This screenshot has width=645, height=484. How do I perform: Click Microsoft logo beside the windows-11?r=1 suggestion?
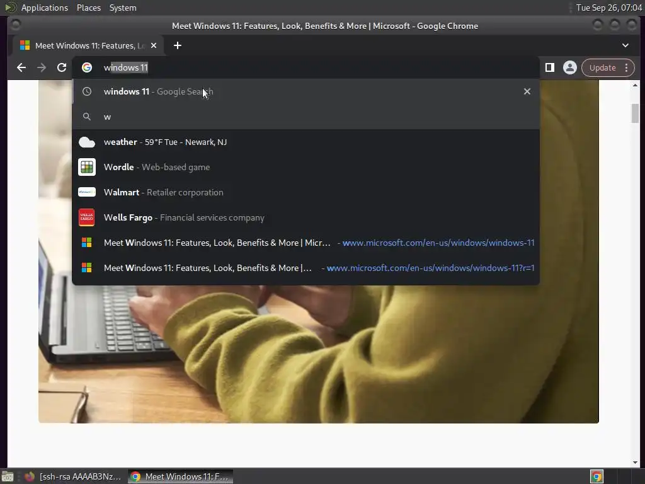(87, 268)
